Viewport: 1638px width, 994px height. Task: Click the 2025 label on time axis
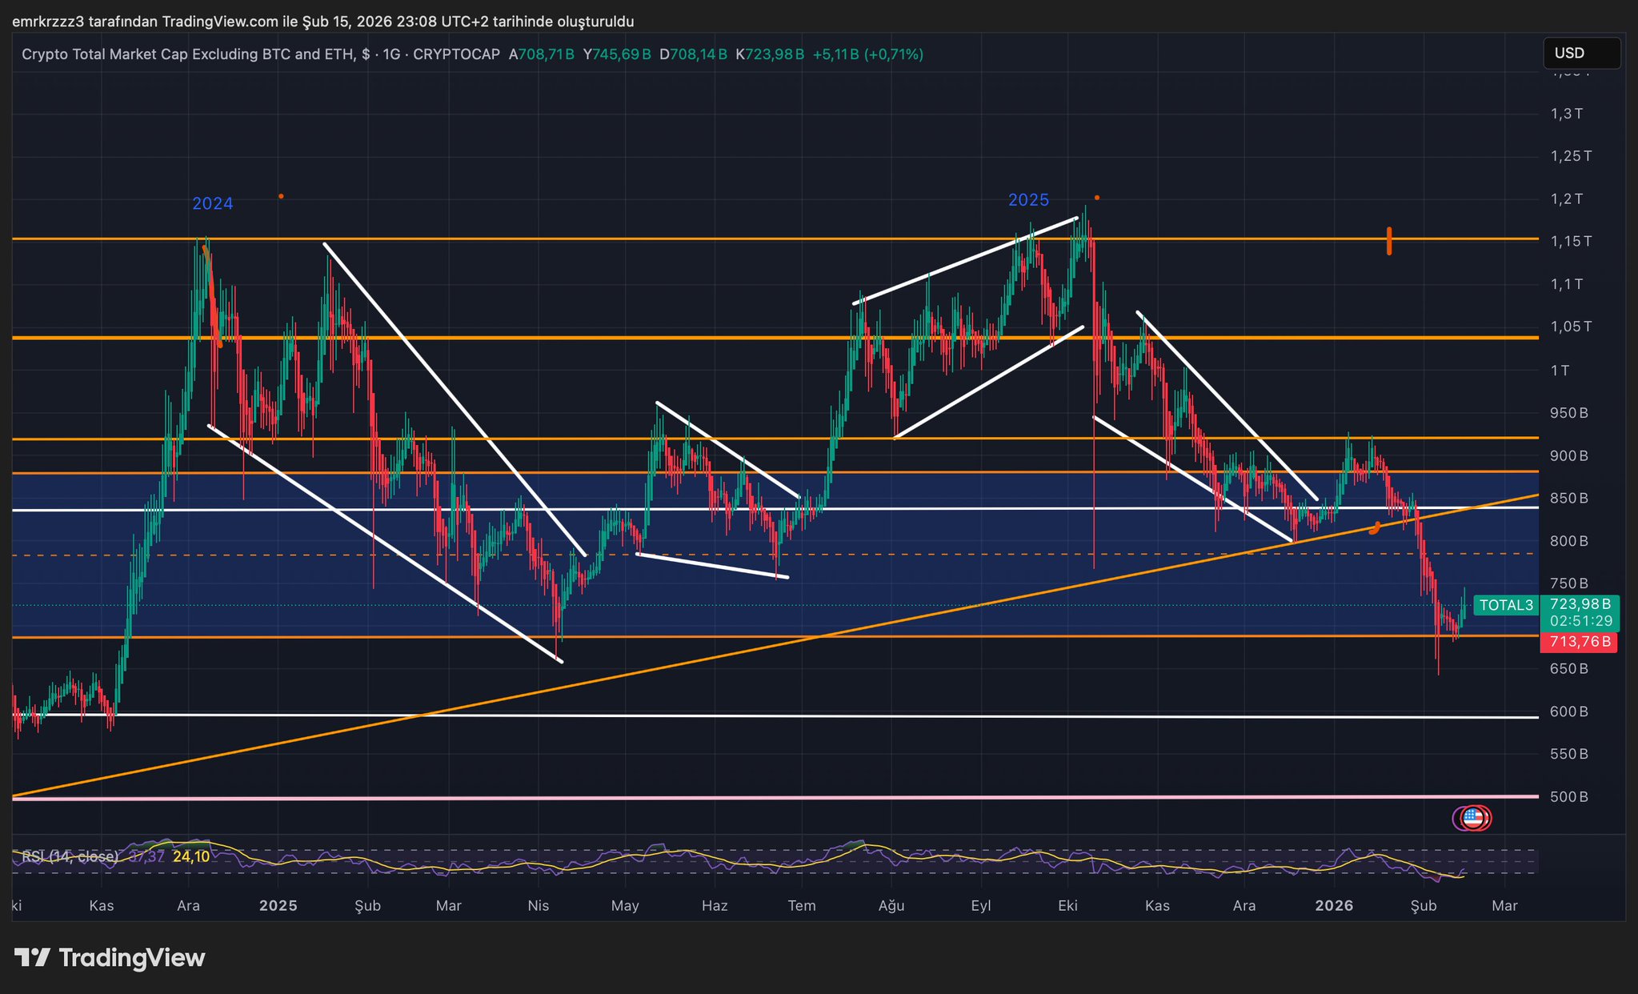278,905
